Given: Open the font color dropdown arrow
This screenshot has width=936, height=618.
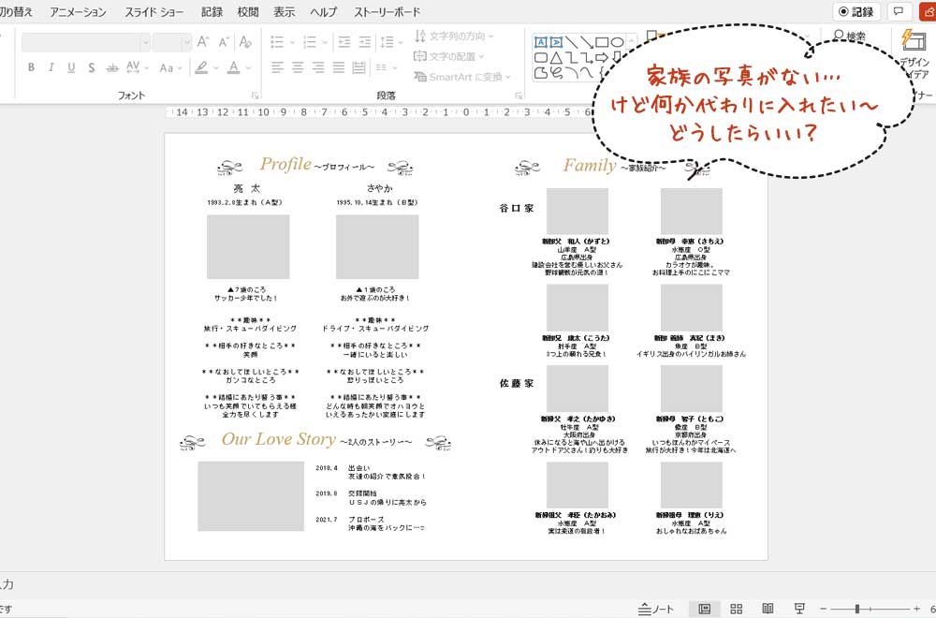Looking at the screenshot, I should [x=247, y=67].
